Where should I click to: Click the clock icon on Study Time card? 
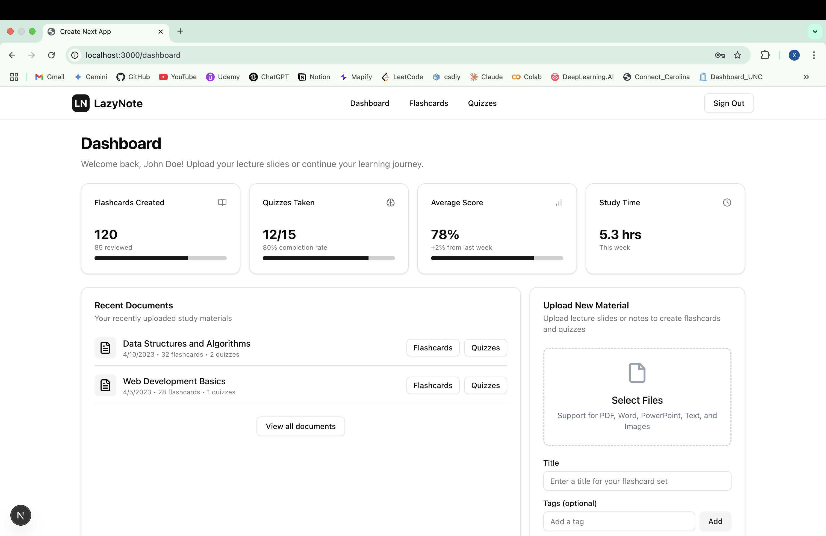(x=727, y=203)
